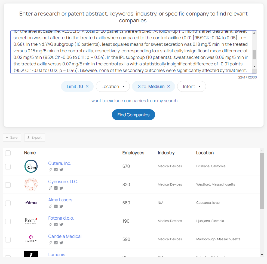Image resolution: width=267 pixels, height=264 pixels.
Task: Click the textarea scroll up arrow
Action: coord(254,33)
